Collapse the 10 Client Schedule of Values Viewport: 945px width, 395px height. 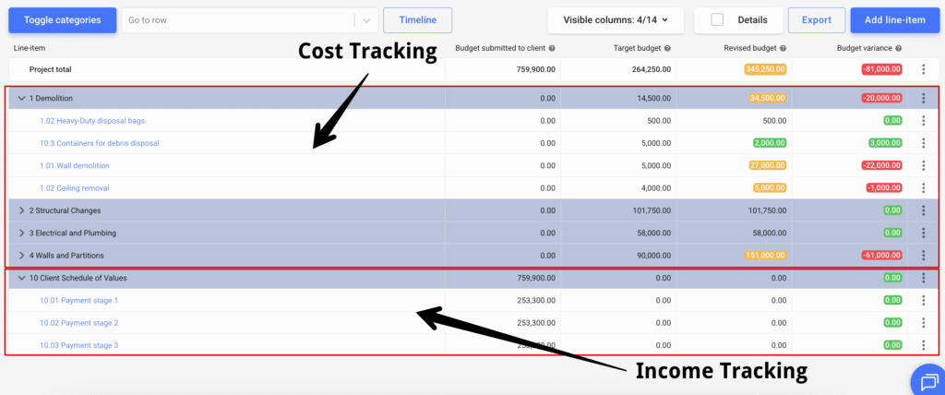[x=22, y=278]
